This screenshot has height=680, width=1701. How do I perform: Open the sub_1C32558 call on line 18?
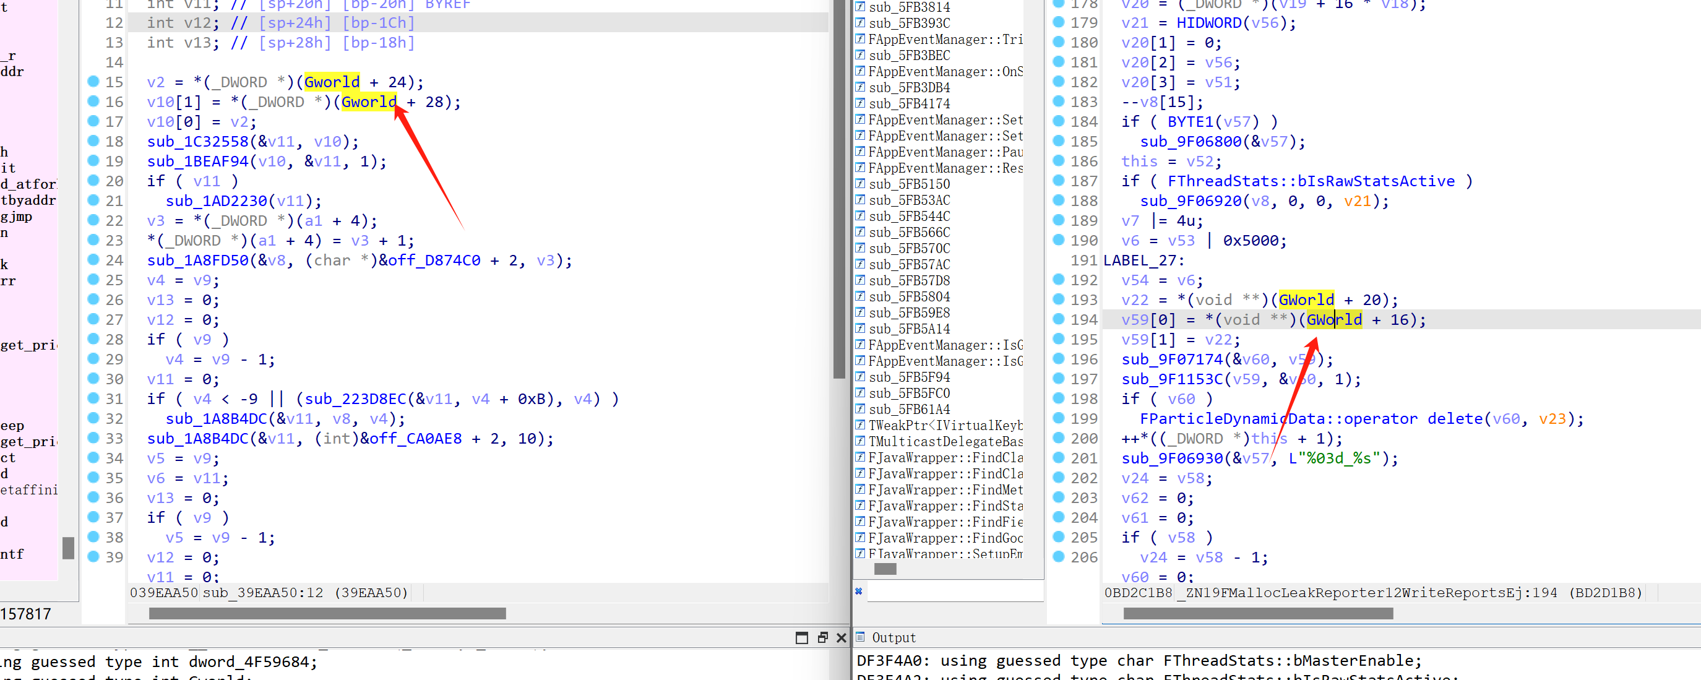click(197, 141)
